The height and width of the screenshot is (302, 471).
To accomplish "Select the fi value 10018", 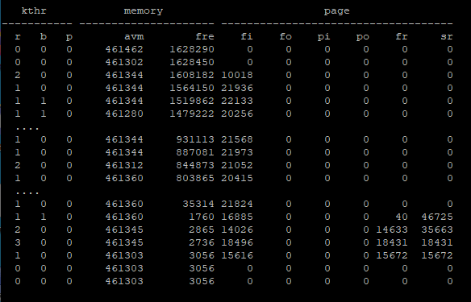I will 237,75.
